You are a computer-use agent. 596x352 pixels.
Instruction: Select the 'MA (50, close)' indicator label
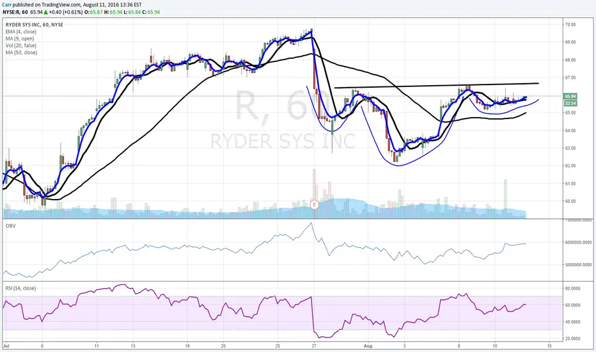tap(21, 52)
